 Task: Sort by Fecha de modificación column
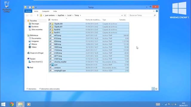coord(93,20)
